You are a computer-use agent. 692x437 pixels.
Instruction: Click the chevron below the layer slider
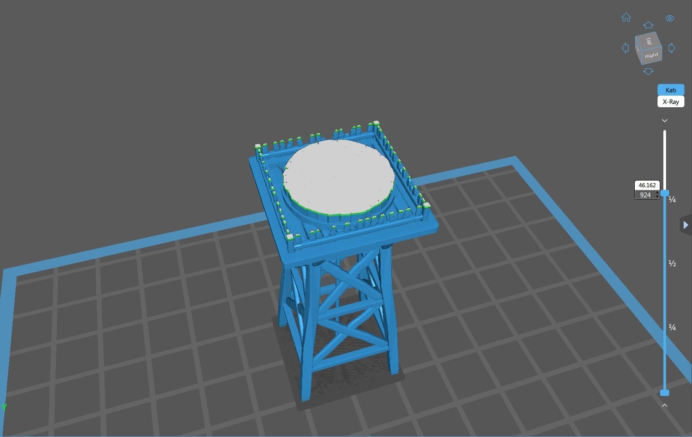tap(665, 405)
